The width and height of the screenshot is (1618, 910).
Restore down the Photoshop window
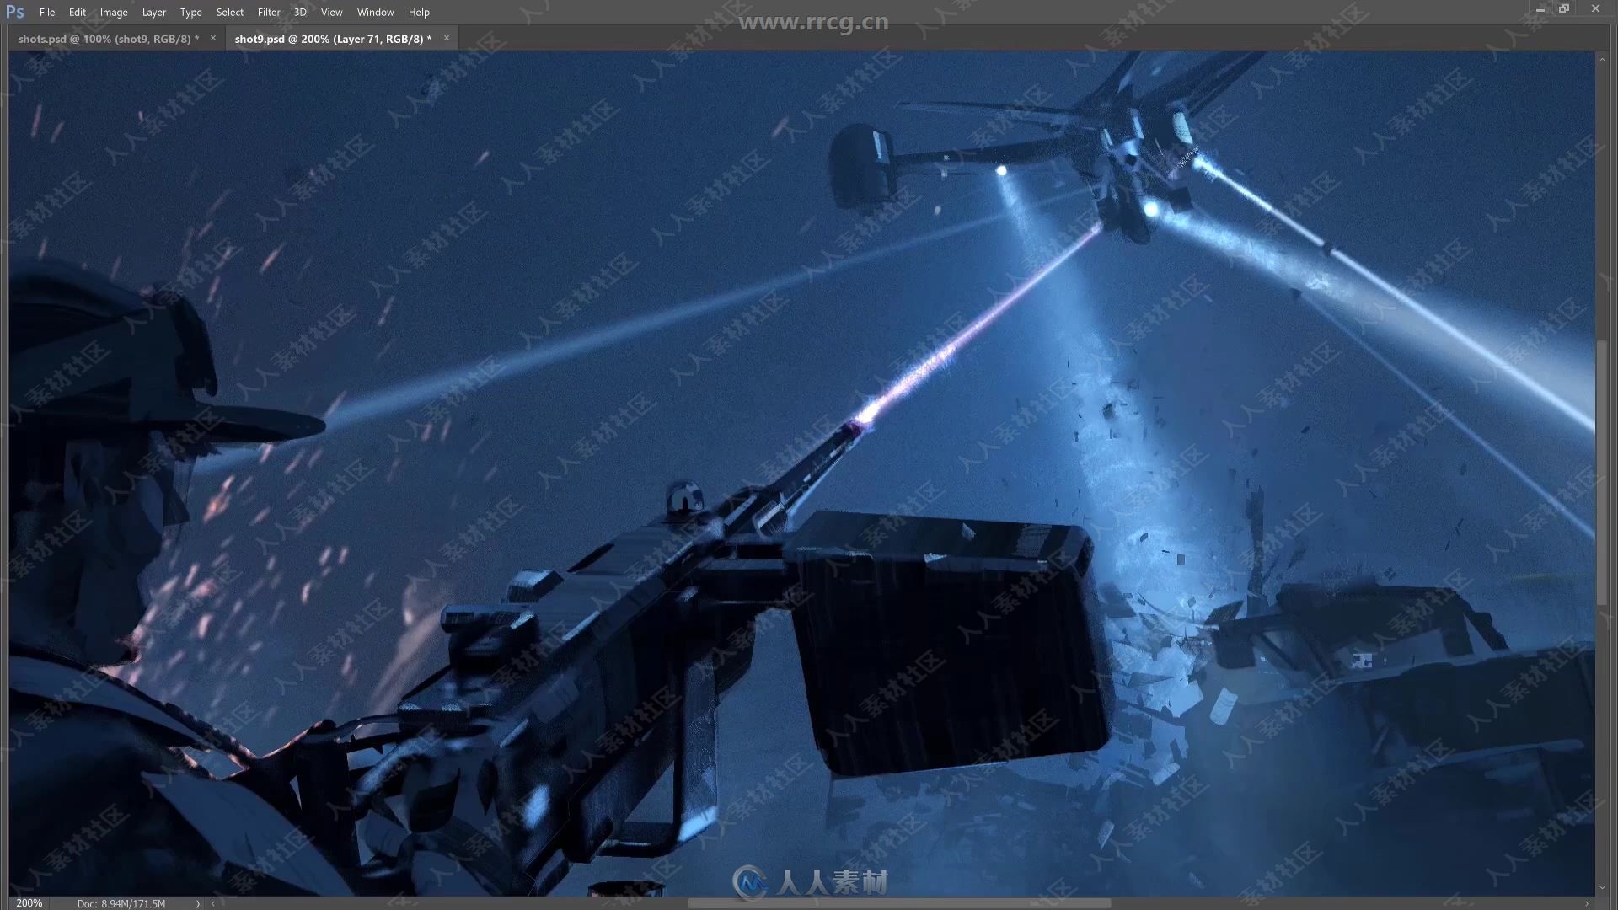point(1564,9)
